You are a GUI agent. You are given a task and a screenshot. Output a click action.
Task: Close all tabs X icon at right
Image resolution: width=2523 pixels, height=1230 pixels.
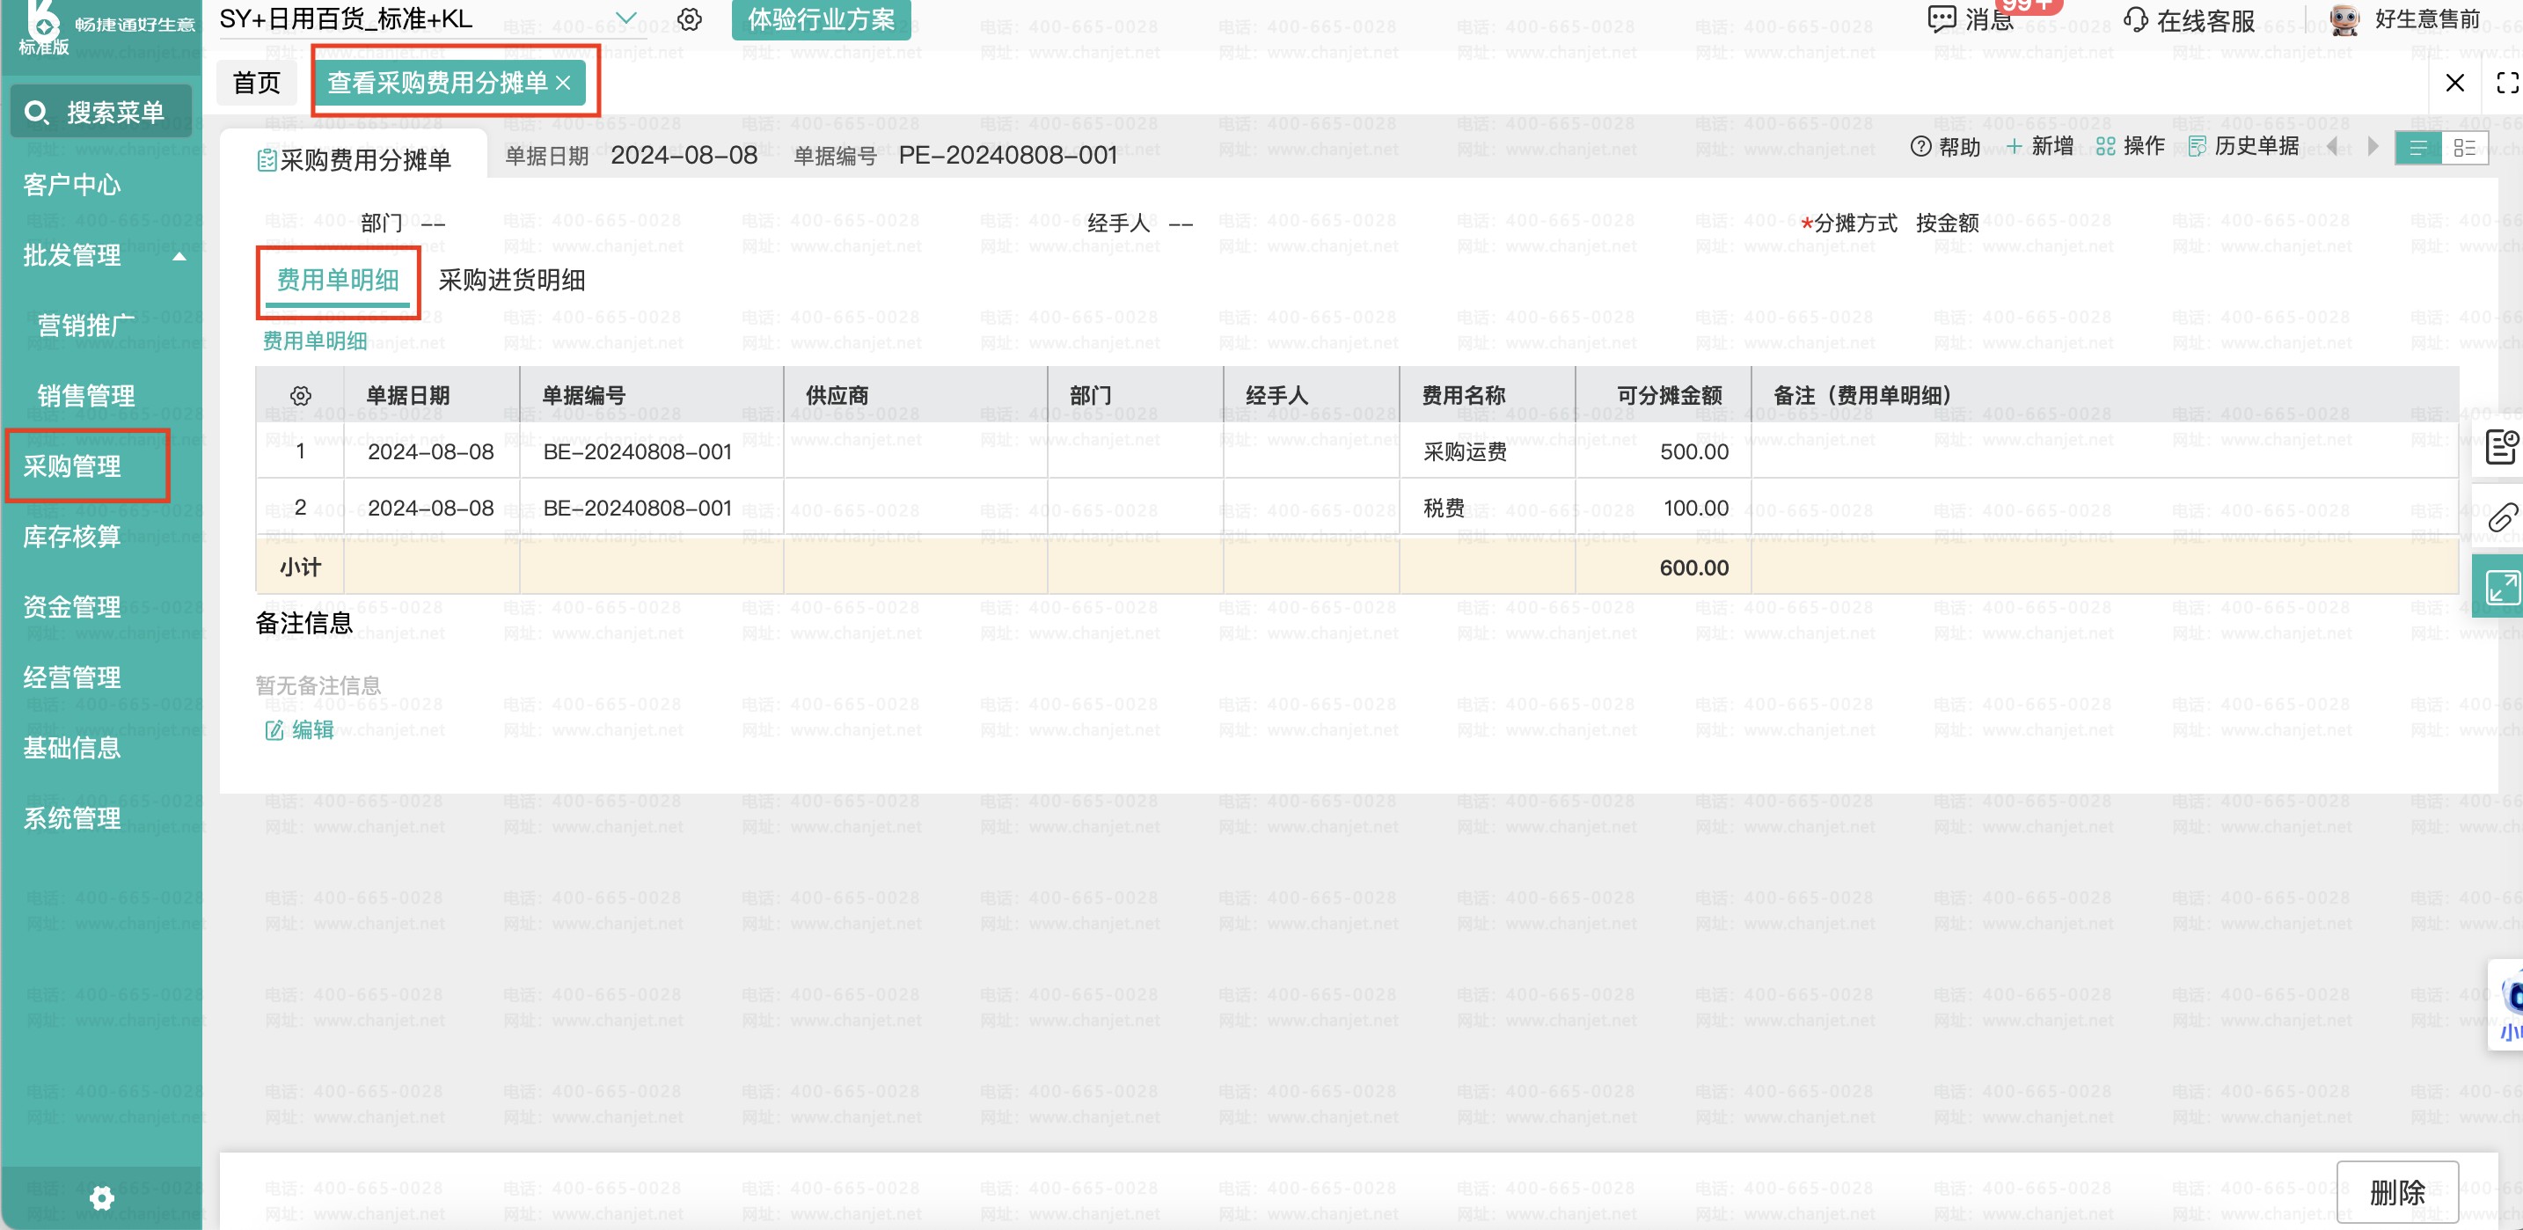point(2454,84)
